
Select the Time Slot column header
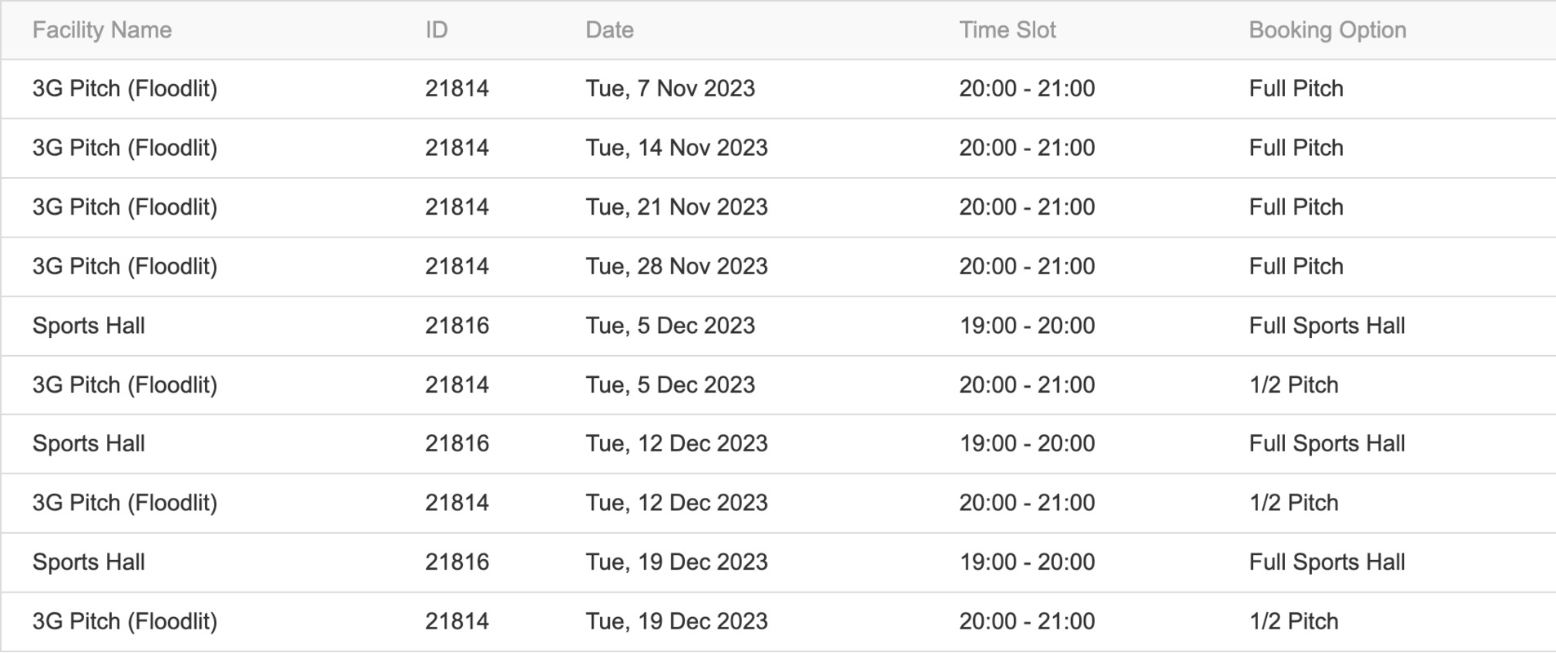(1007, 30)
